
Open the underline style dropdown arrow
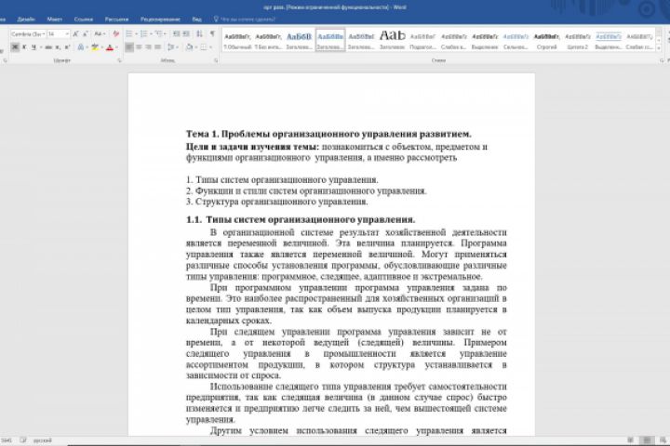click(x=40, y=47)
